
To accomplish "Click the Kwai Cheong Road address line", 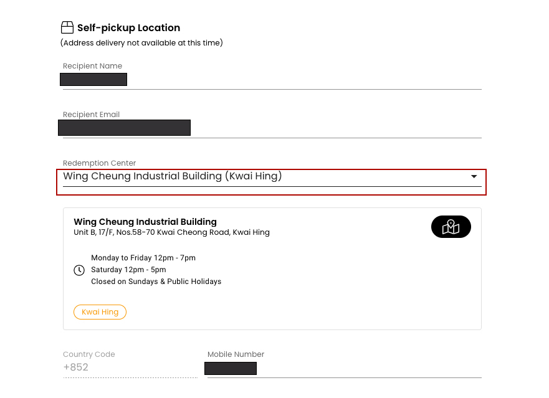I will [x=171, y=232].
